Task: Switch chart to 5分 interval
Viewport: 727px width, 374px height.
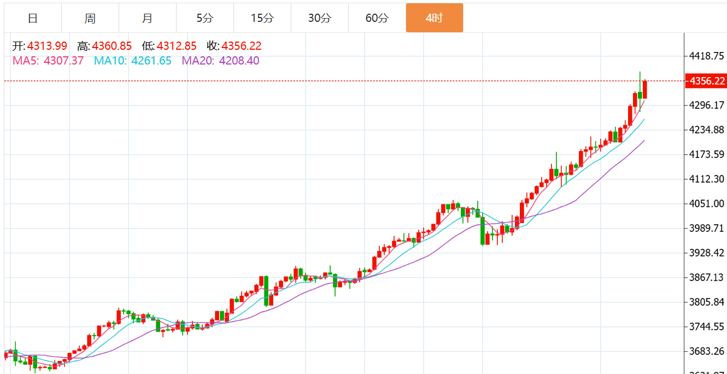Action: click(205, 18)
